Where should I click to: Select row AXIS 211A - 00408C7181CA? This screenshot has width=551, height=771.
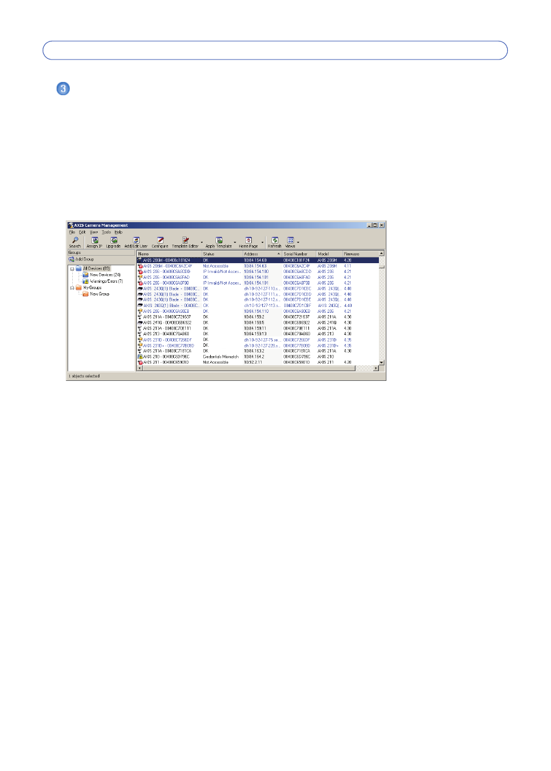point(258,351)
